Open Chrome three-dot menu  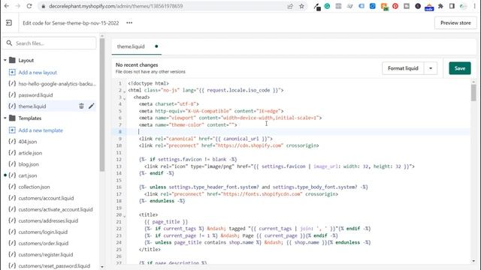[x=474, y=6]
